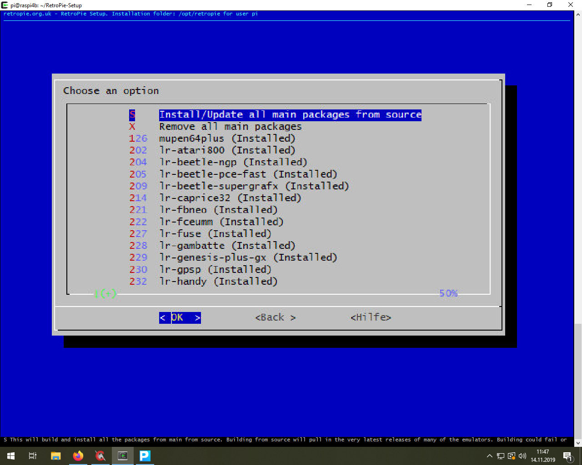Open help via Hilfe button
Screen dimensions: 582x465
pyautogui.click(x=371, y=317)
